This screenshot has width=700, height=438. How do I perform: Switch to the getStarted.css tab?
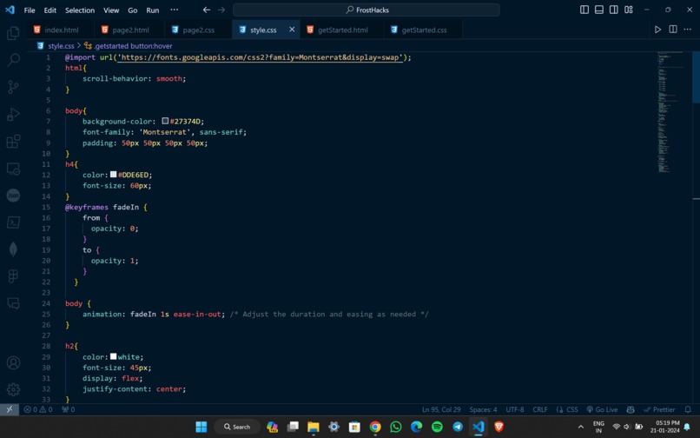tap(424, 30)
